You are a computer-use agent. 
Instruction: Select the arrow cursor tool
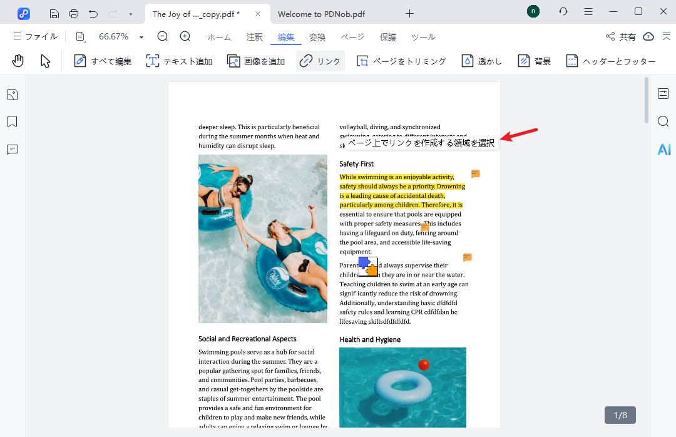point(45,61)
